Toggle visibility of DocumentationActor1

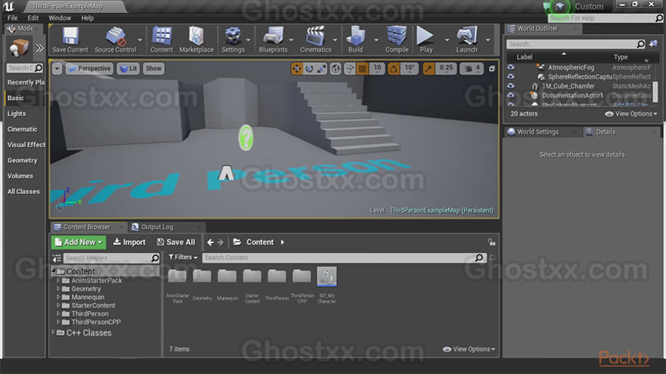click(511, 95)
